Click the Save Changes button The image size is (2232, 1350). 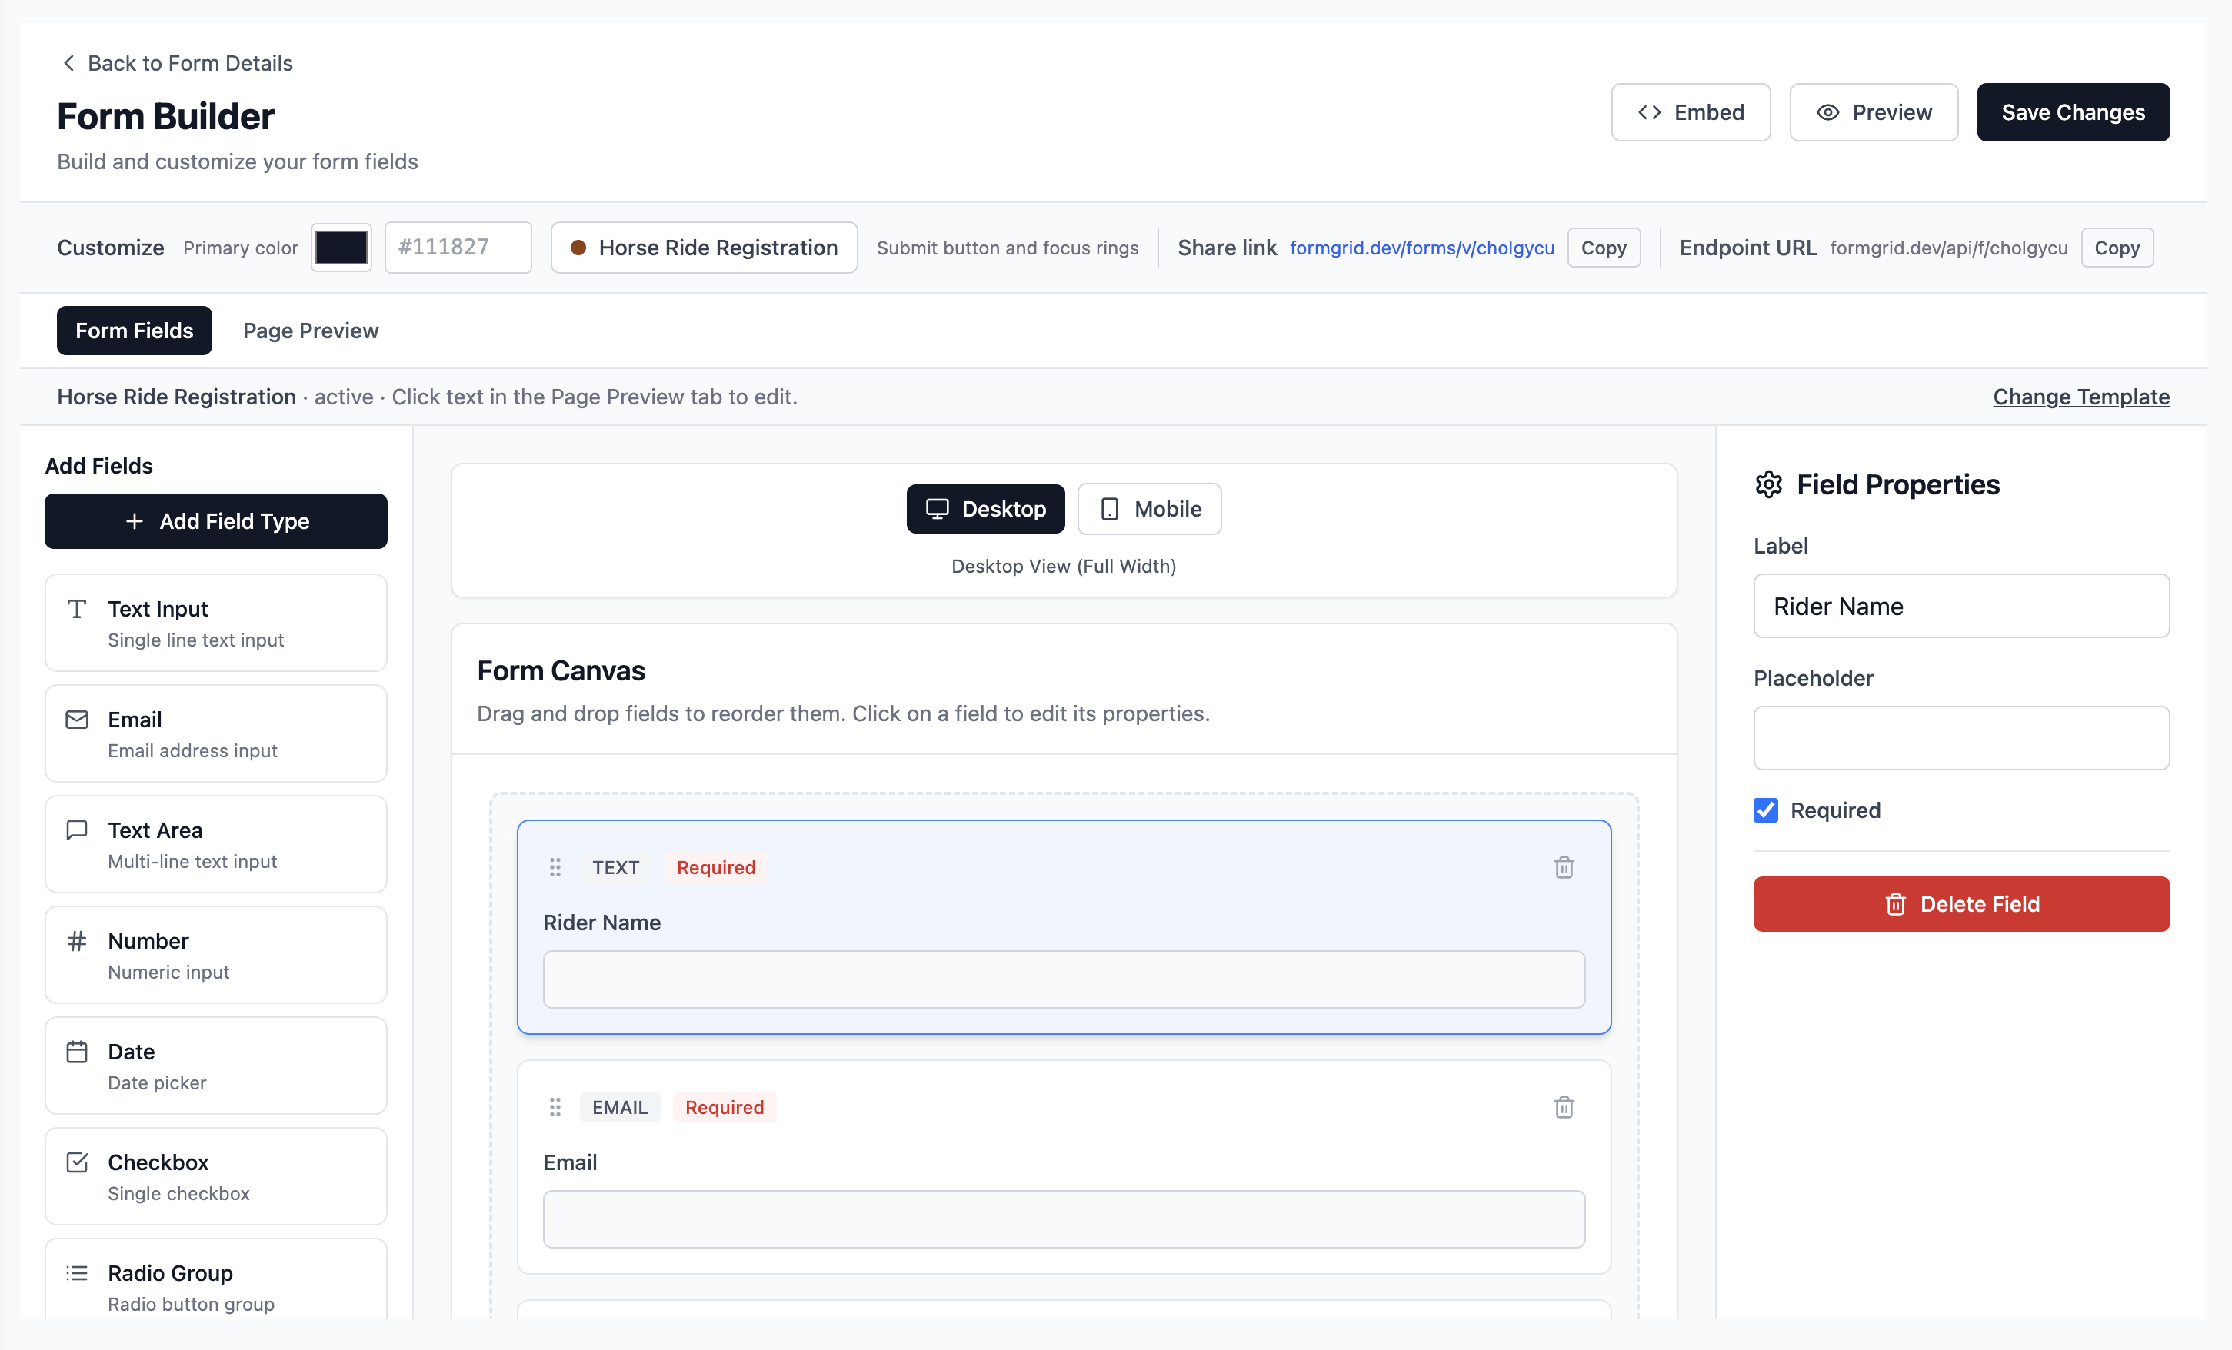[2073, 112]
